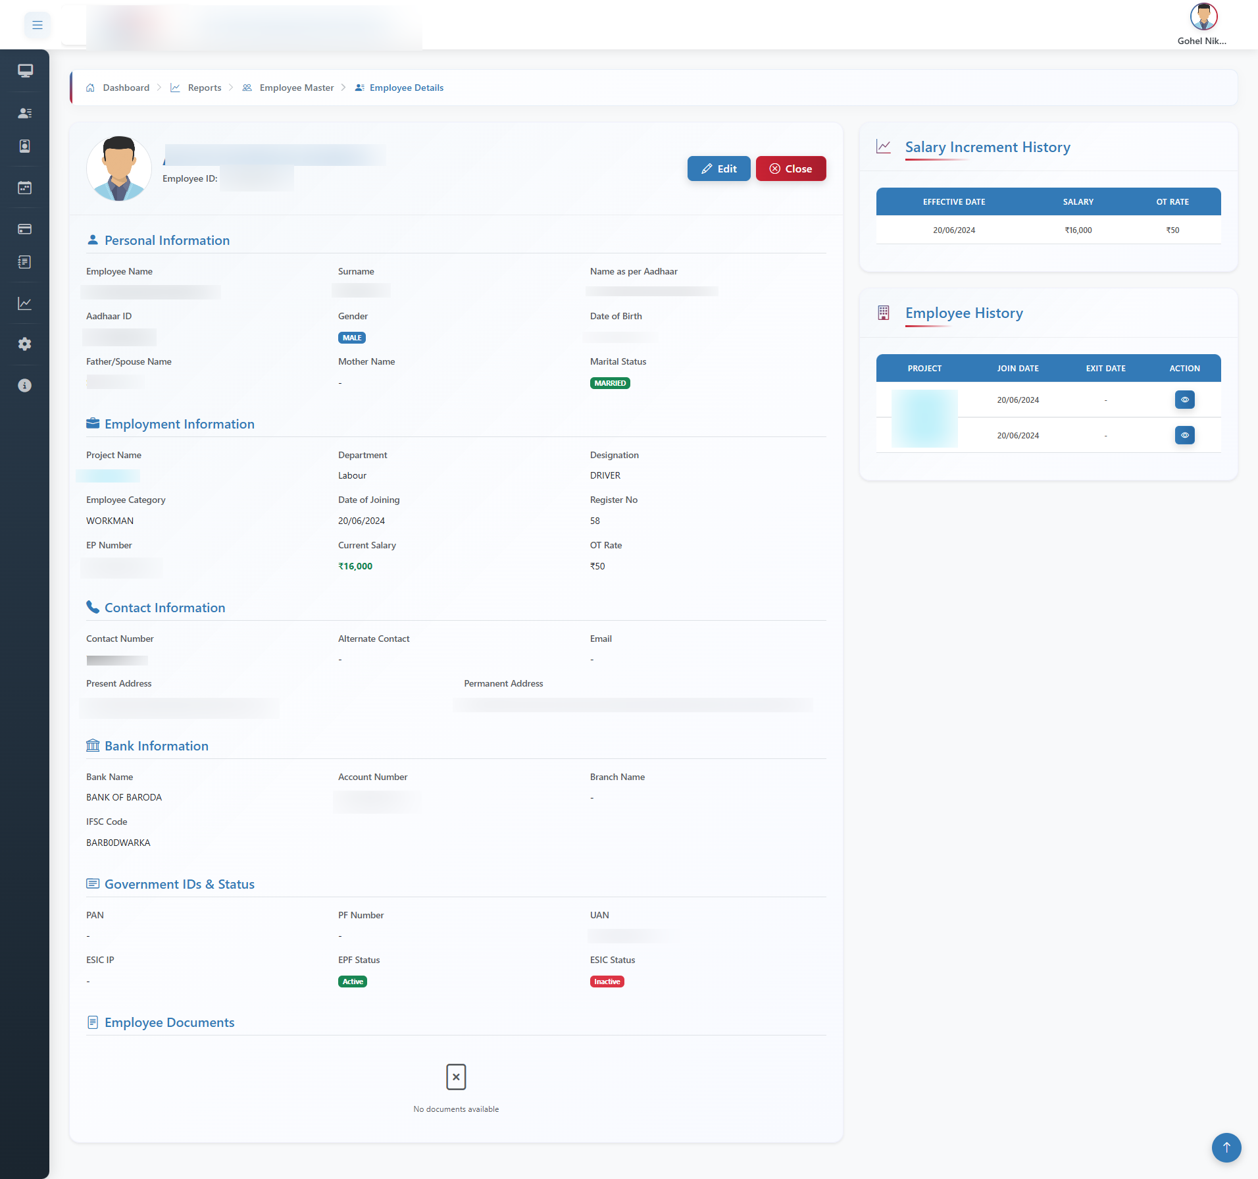Open the payment card sidebar icon
The image size is (1258, 1179).
[x=25, y=229]
